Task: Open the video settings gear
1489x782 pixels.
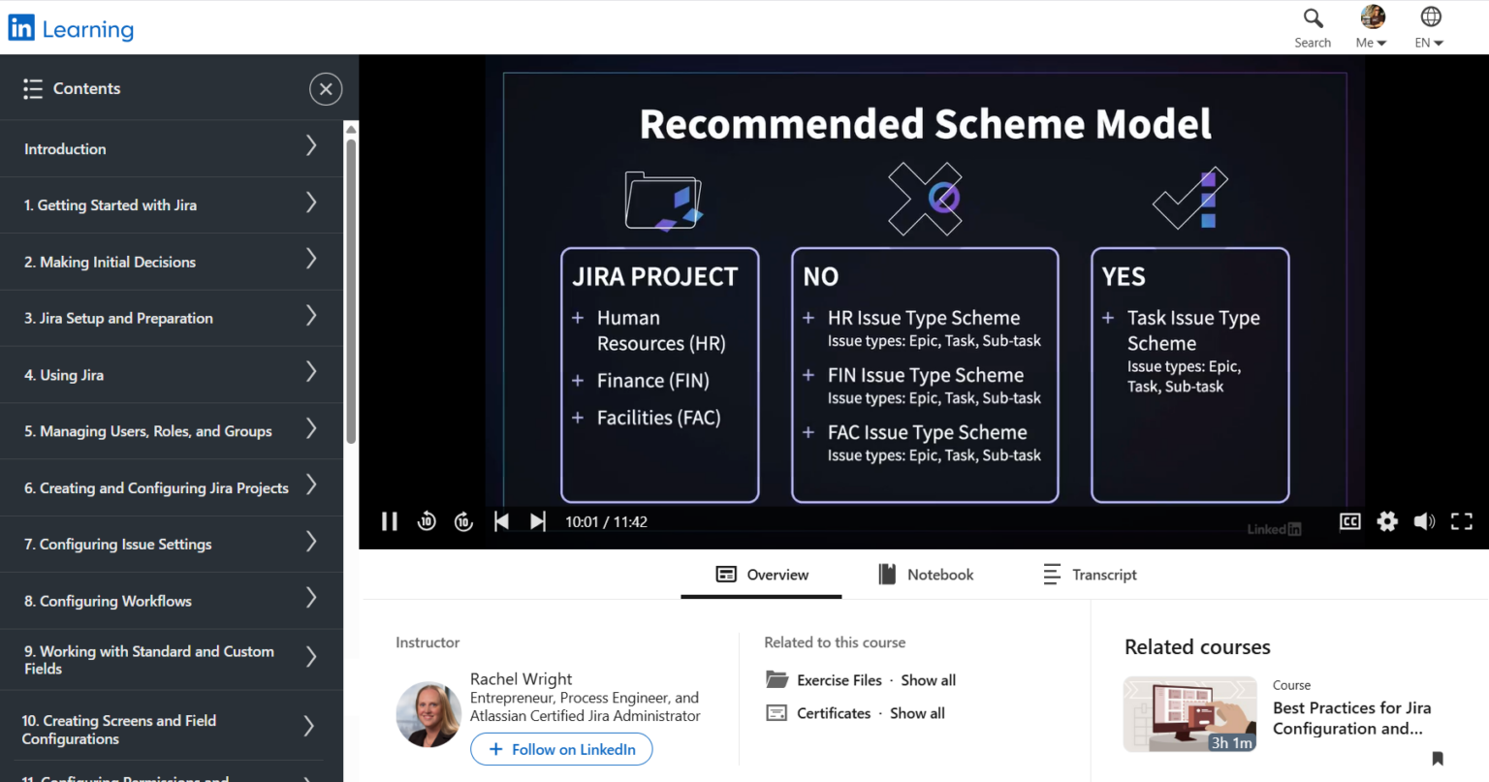Action: (x=1386, y=521)
